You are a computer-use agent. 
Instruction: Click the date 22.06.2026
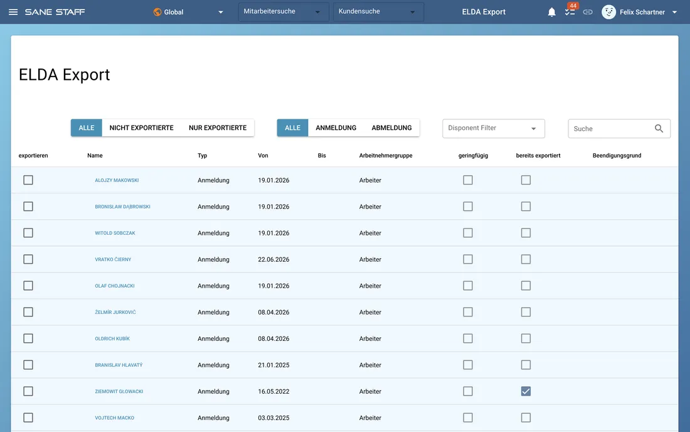point(273,259)
